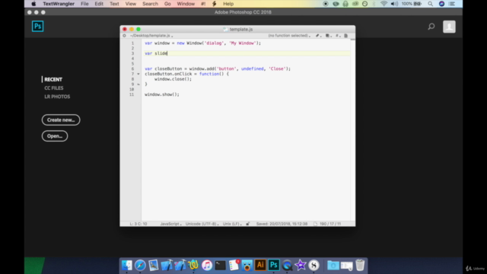This screenshot has width=487, height=274.
Task: Open the #! scripts menu
Action: click(x=203, y=4)
